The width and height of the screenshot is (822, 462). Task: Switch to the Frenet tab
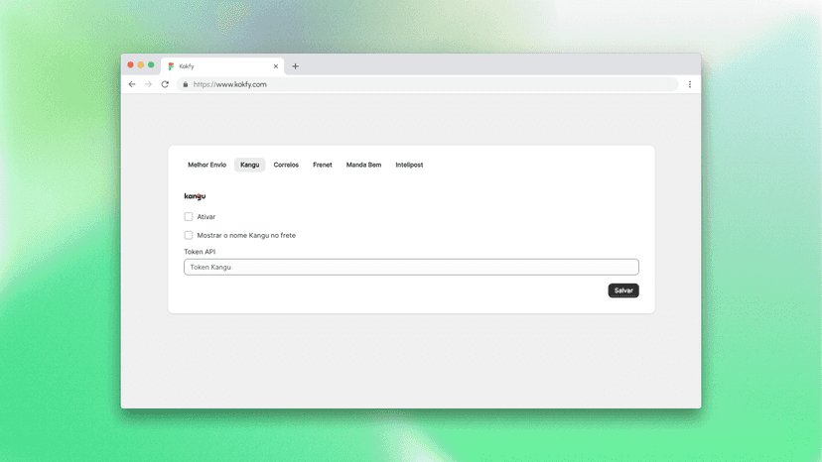323,165
